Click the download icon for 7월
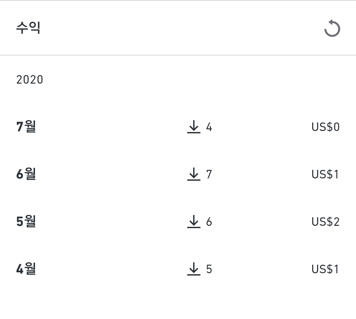This screenshot has width=356, height=319. coord(194,127)
